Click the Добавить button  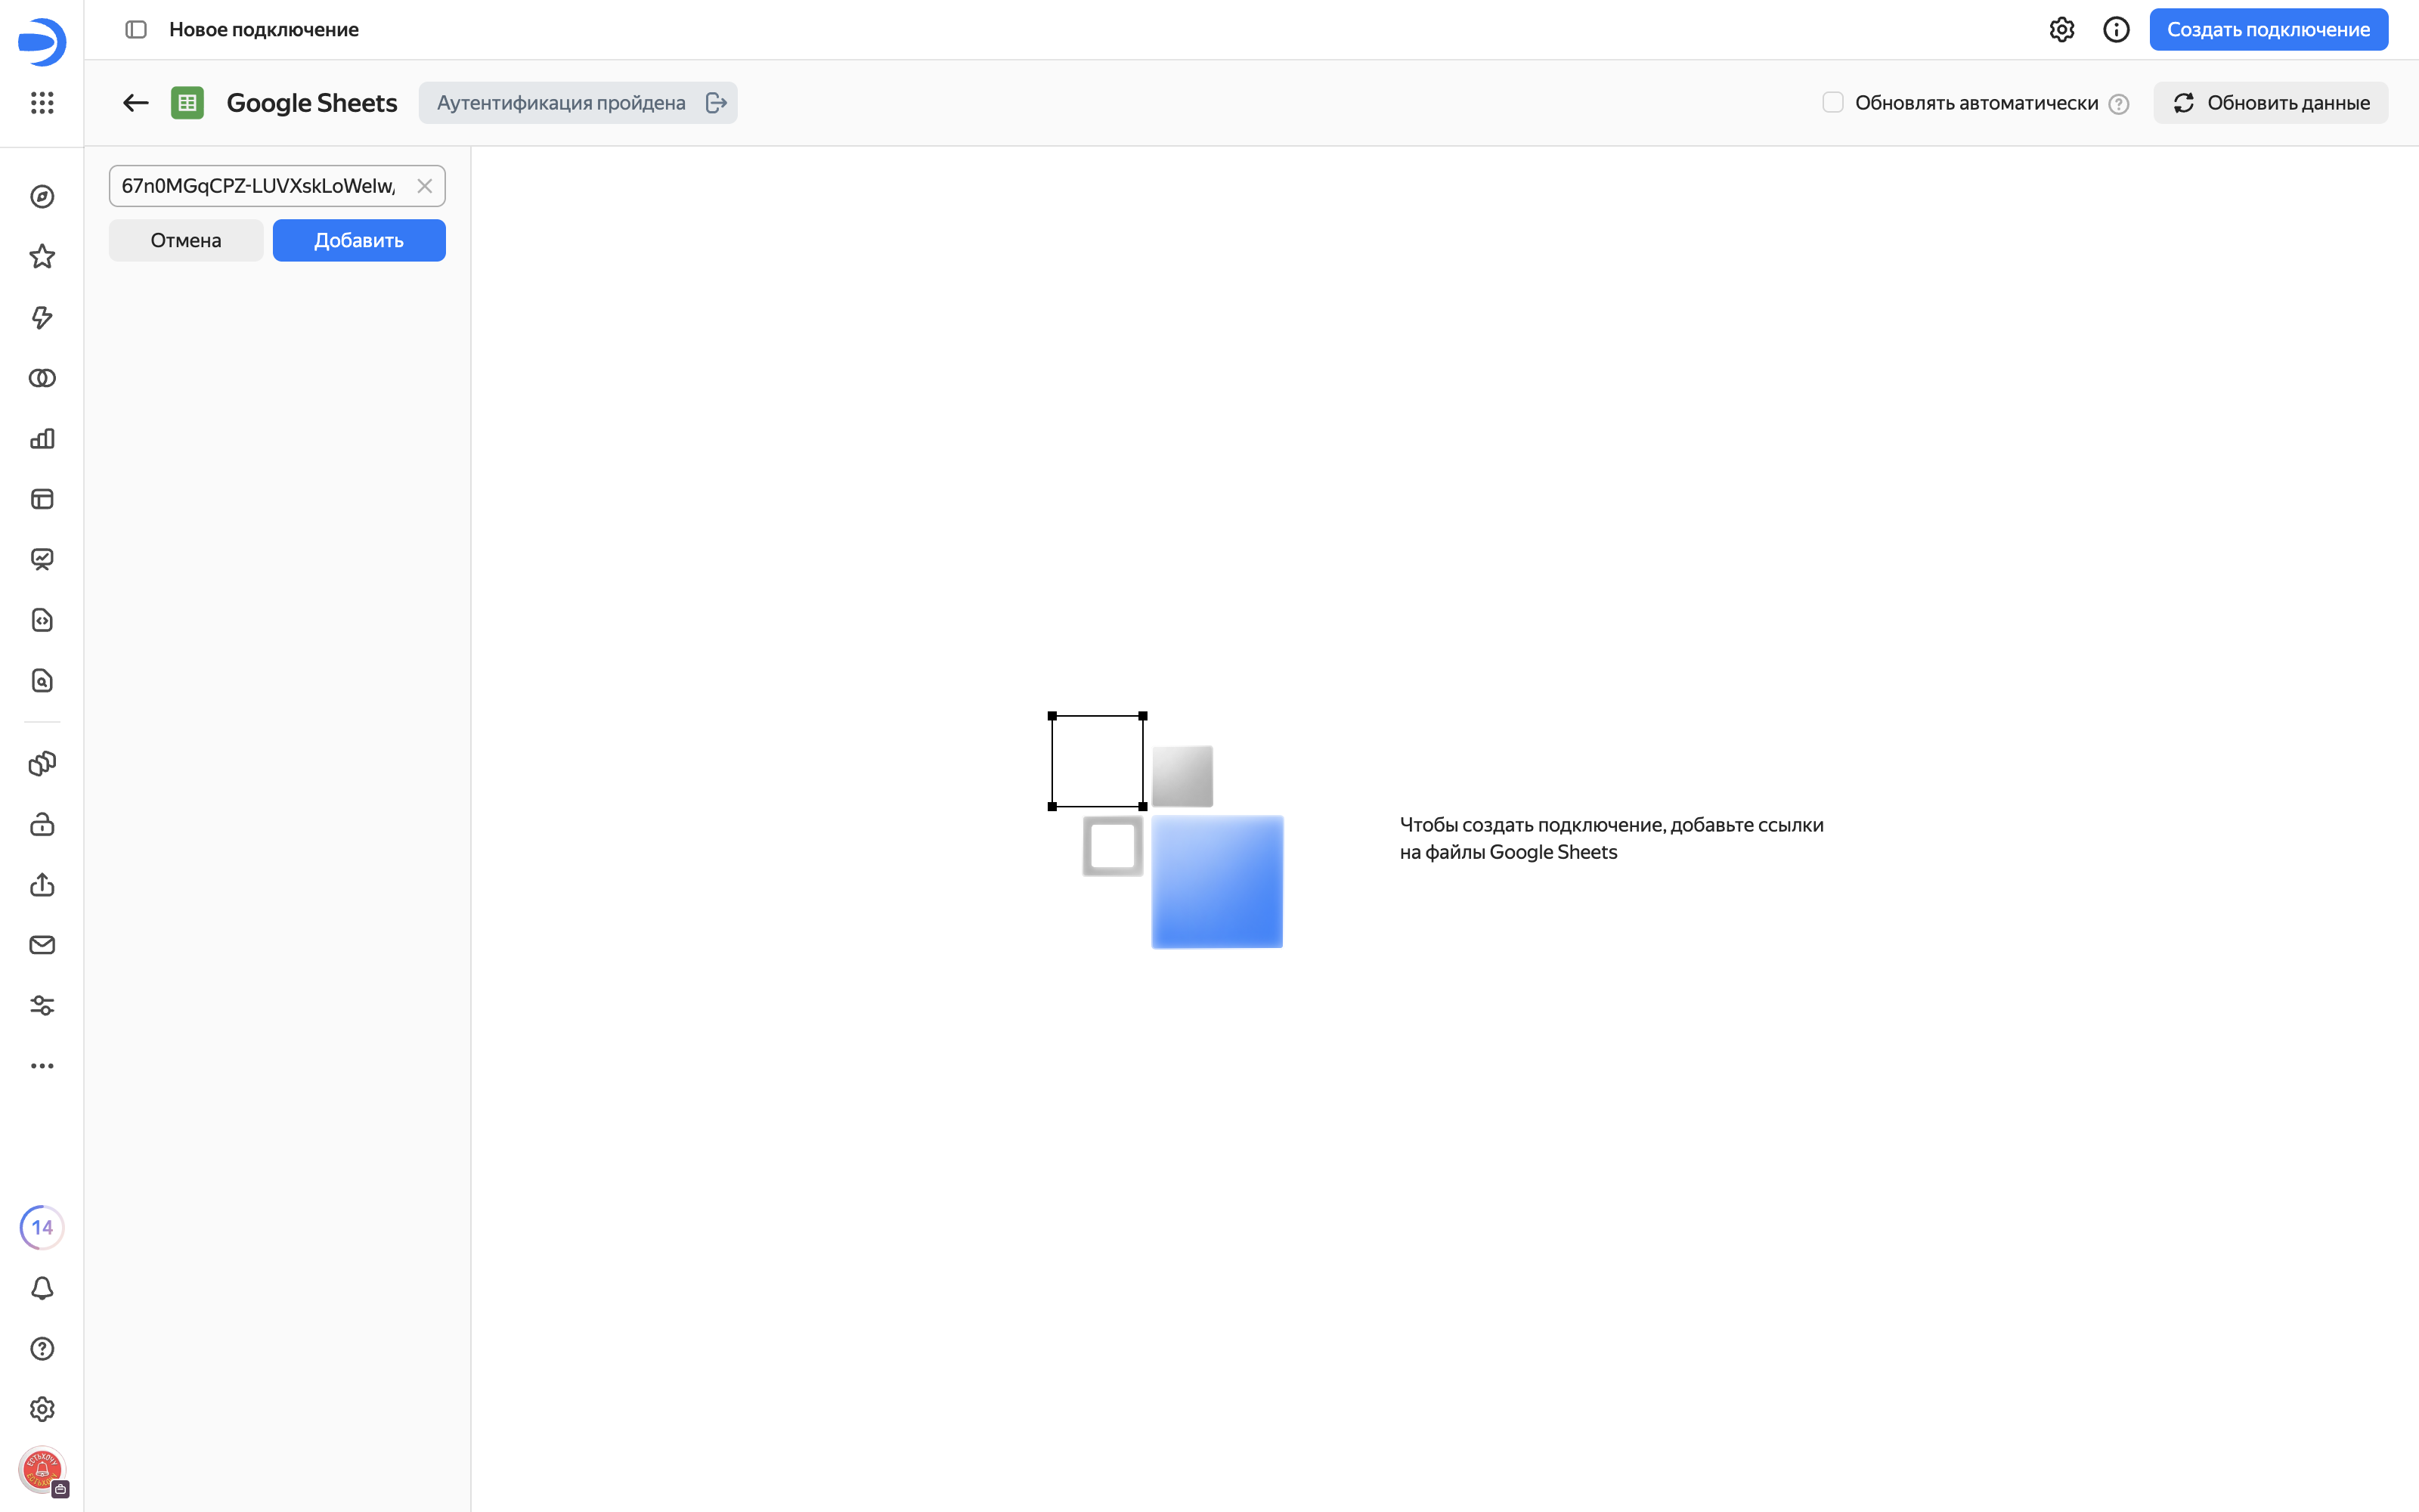359,240
